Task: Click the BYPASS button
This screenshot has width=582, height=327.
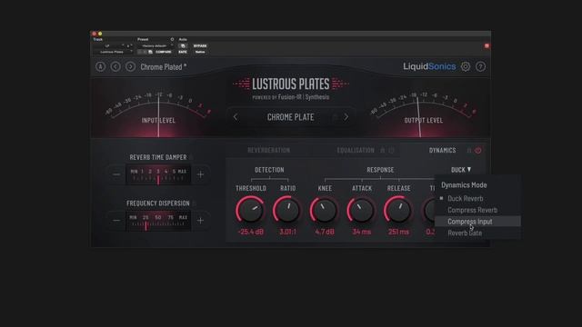Action: [200, 46]
